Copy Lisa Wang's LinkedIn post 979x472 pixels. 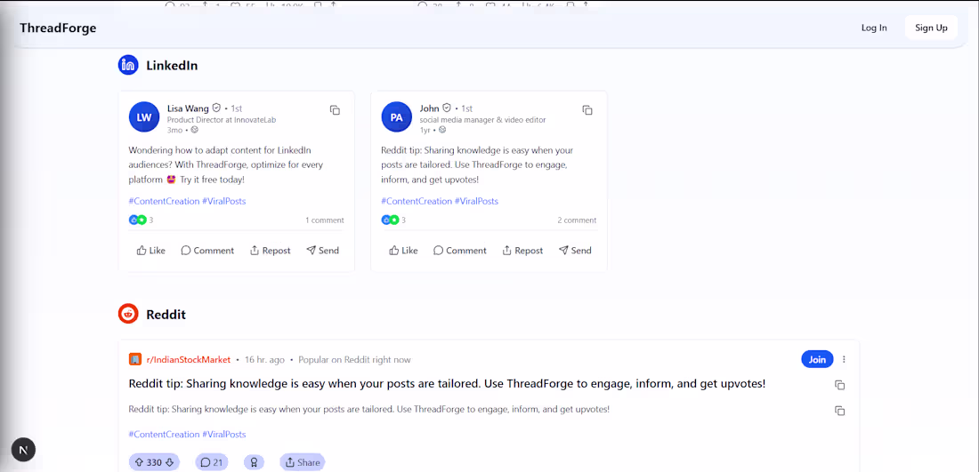tap(335, 109)
